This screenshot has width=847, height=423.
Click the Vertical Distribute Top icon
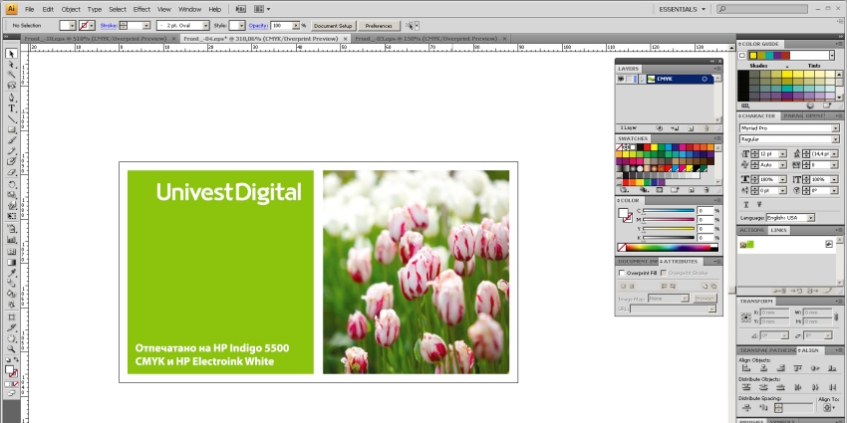tap(746, 387)
